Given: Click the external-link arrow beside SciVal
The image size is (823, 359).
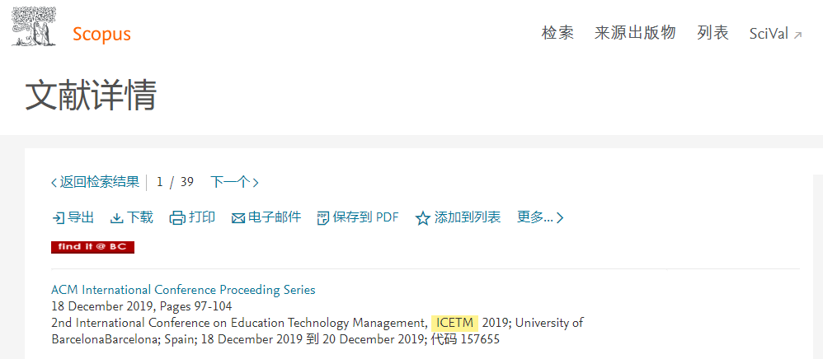Looking at the screenshot, I should pyautogui.click(x=797, y=35).
